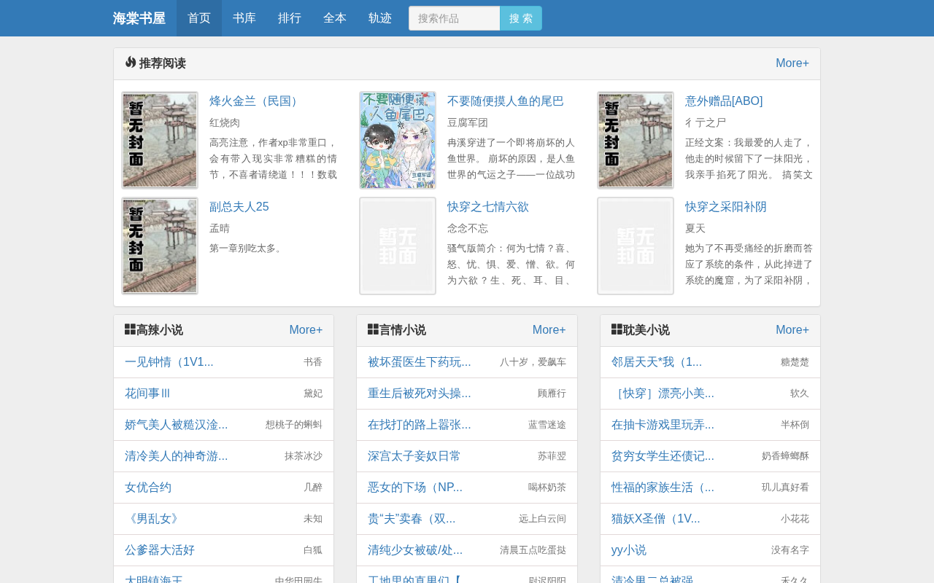The height and width of the screenshot is (583, 934).
Task: Expand More+ in the 言情小说 panel
Action: pos(549,330)
